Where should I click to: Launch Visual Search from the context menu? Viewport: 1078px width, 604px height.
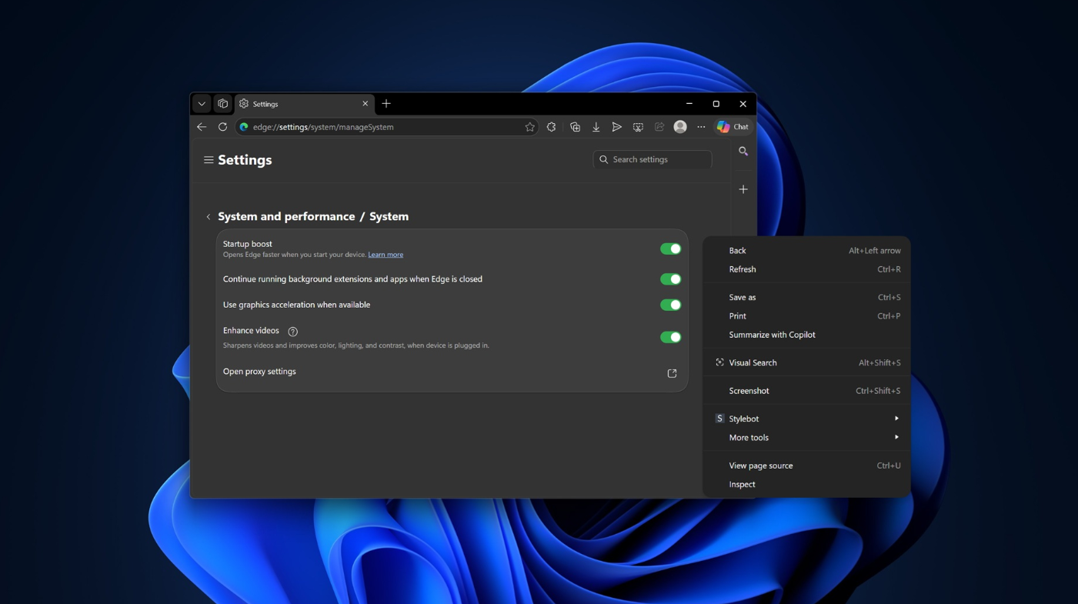(806, 362)
